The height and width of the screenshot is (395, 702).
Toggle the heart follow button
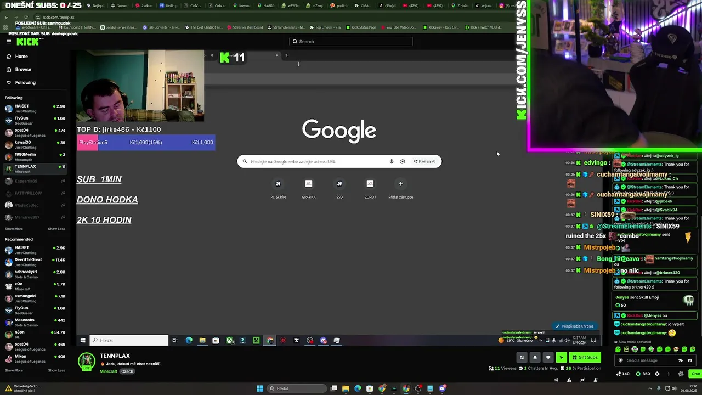pyautogui.click(x=548, y=357)
